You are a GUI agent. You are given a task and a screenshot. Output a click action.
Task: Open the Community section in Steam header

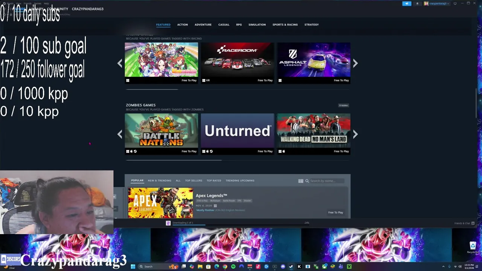click(x=58, y=9)
